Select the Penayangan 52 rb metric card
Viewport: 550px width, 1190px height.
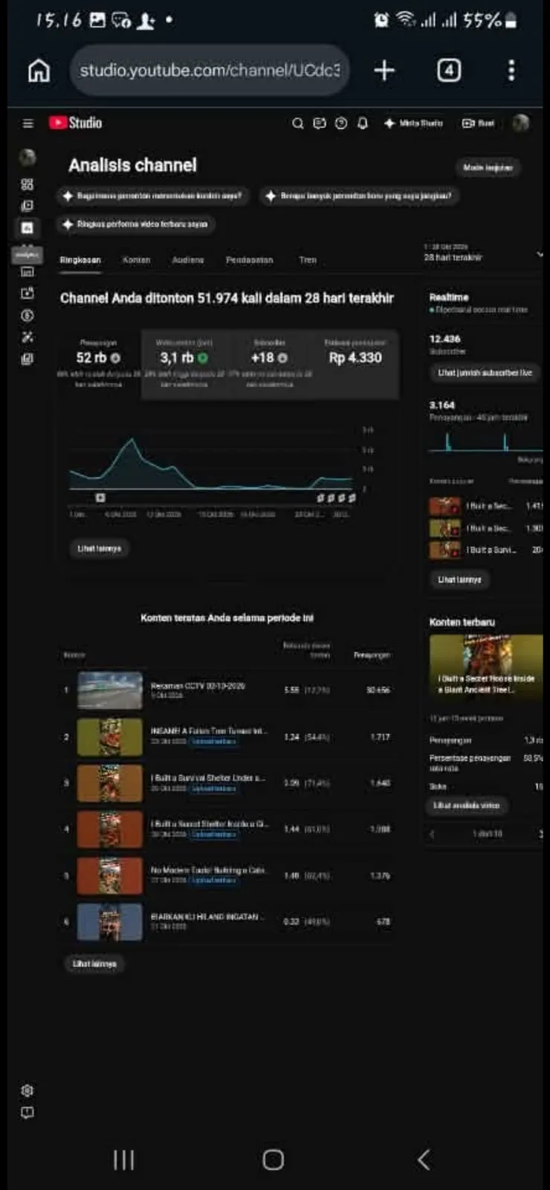tap(99, 364)
